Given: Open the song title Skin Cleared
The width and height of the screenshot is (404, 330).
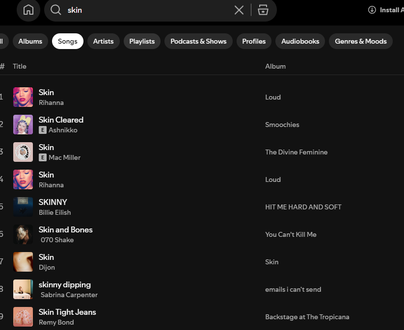Looking at the screenshot, I should pos(61,120).
